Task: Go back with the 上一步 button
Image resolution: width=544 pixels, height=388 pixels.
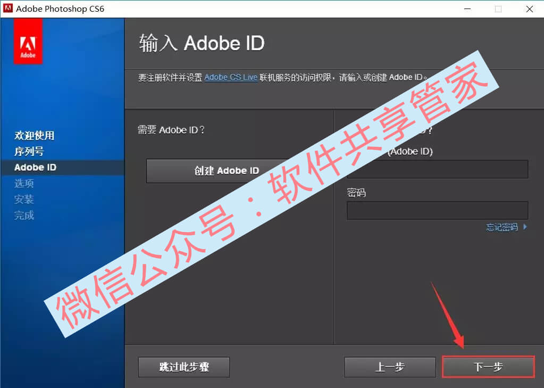Action: click(390, 367)
